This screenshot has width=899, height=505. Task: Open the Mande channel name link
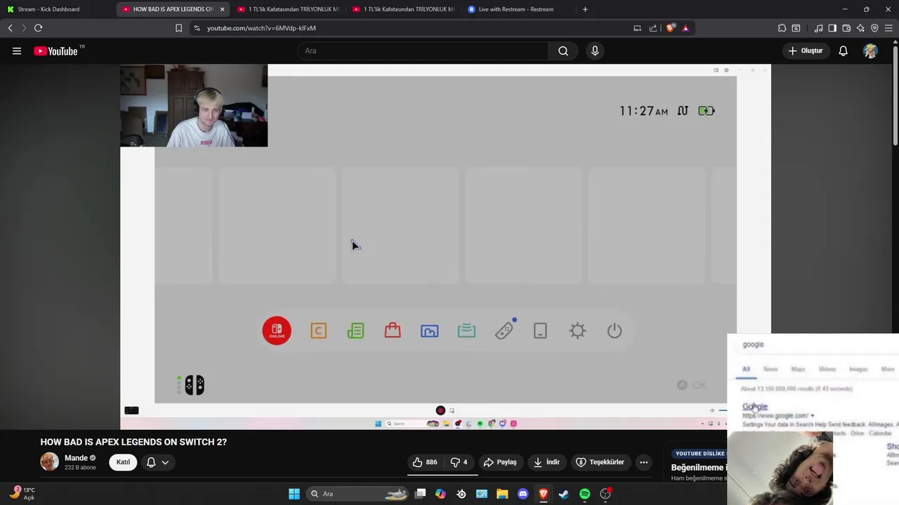[76, 458]
